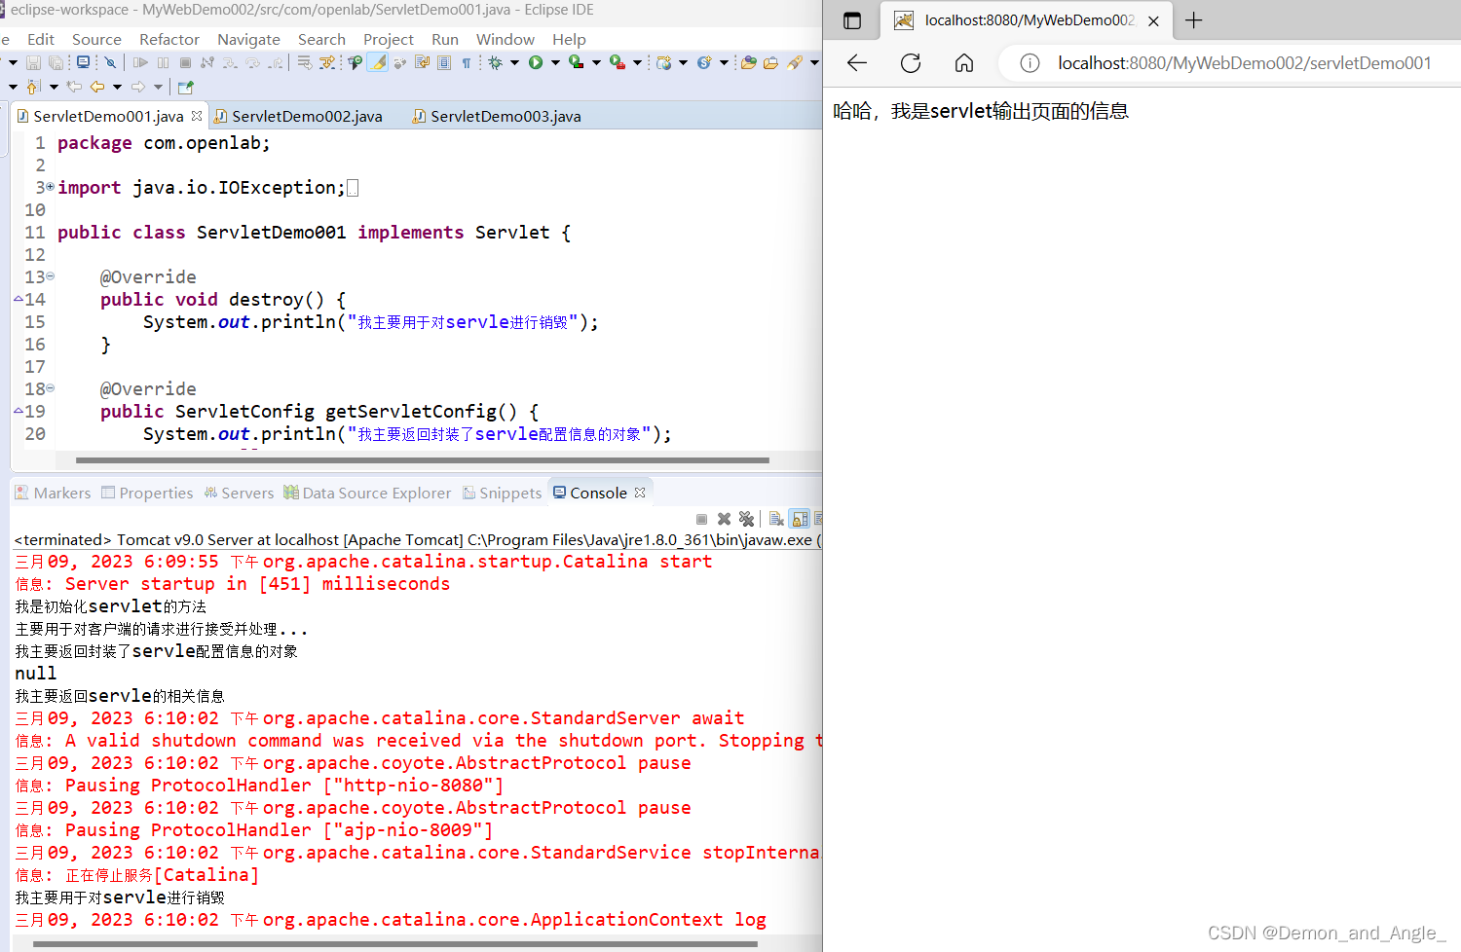Switch to ServletDemo003.java editor tab
Viewport: 1461px width, 952px height.
[x=497, y=116]
